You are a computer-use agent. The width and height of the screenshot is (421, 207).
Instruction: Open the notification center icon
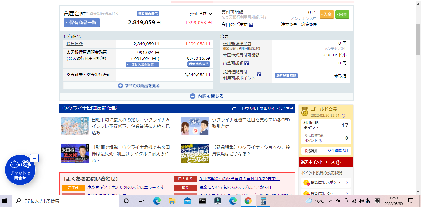(411, 201)
